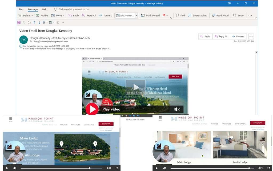This screenshot has width=273, height=171.
Task: Click PHOTOS in bottom-left video site nav
Action: pyautogui.click(x=64, y=125)
